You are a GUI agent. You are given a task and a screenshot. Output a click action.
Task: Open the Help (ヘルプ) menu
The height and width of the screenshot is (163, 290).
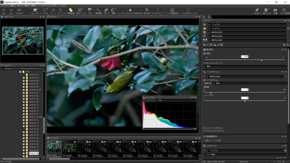point(61,6)
